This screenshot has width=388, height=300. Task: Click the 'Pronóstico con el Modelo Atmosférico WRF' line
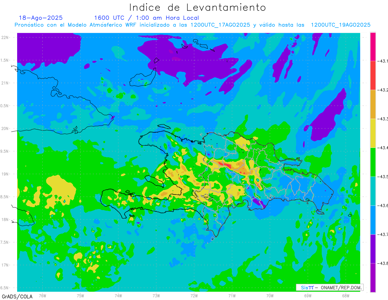point(193,25)
